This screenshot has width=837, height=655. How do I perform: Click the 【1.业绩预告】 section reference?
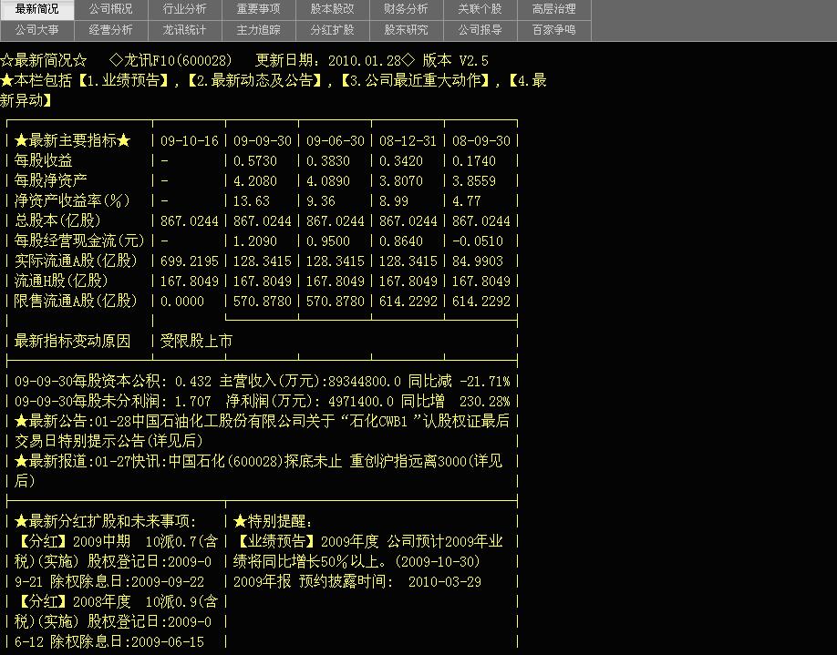pos(123,80)
